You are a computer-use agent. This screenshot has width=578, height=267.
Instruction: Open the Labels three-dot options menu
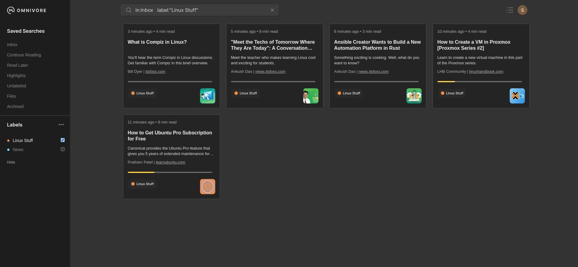[61, 125]
